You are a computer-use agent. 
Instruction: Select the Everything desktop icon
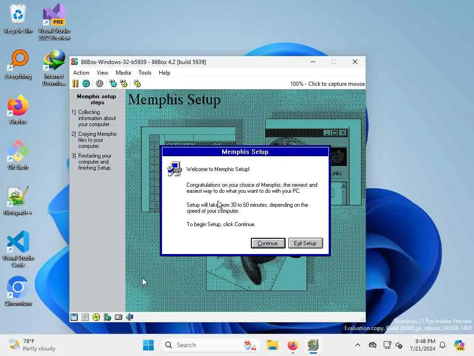coord(18,64)
